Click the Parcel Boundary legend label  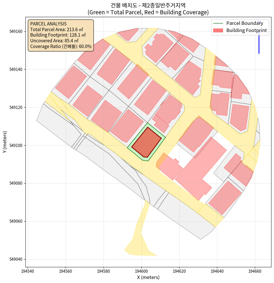[245, 23]
